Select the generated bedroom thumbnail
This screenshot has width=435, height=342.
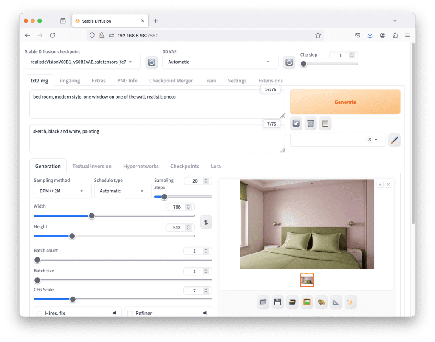[307, 280]
